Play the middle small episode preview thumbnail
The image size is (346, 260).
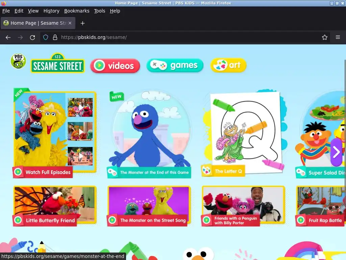click(x=80, y=132)
